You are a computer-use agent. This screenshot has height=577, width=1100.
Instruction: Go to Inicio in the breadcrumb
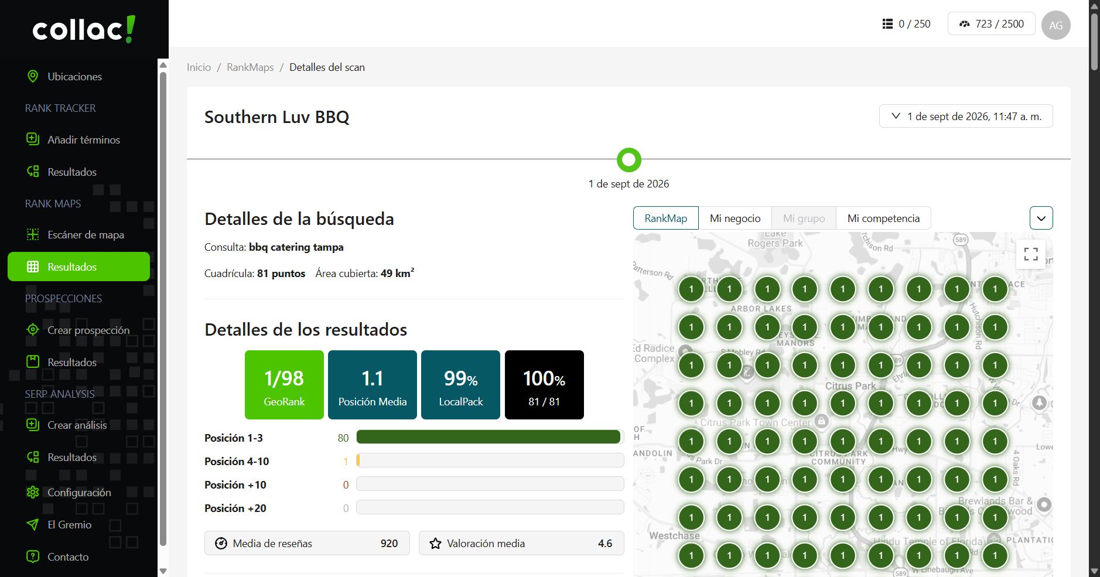199,67
